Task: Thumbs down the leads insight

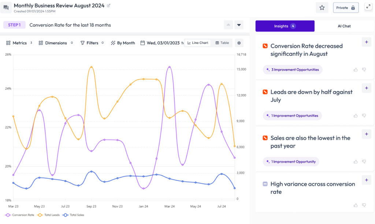Action: (364, 115)
